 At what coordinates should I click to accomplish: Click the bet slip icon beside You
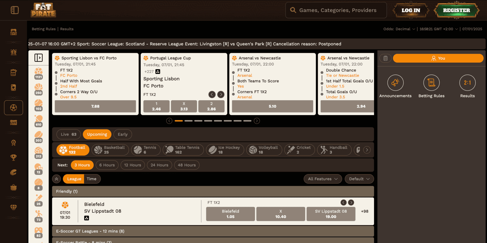[x=385, y=58]
